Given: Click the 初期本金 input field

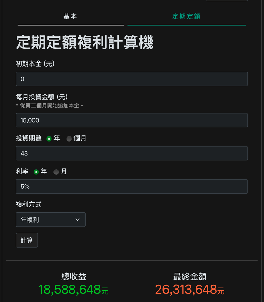Looking at the screenshot, I should pos(132,79).
